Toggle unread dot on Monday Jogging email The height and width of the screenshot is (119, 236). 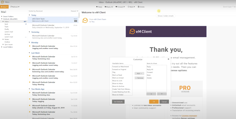point(30,46)
